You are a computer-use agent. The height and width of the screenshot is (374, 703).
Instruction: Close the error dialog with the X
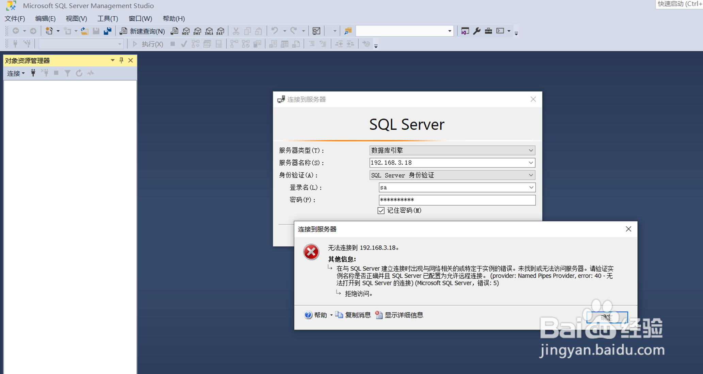[x=628, y=229]
